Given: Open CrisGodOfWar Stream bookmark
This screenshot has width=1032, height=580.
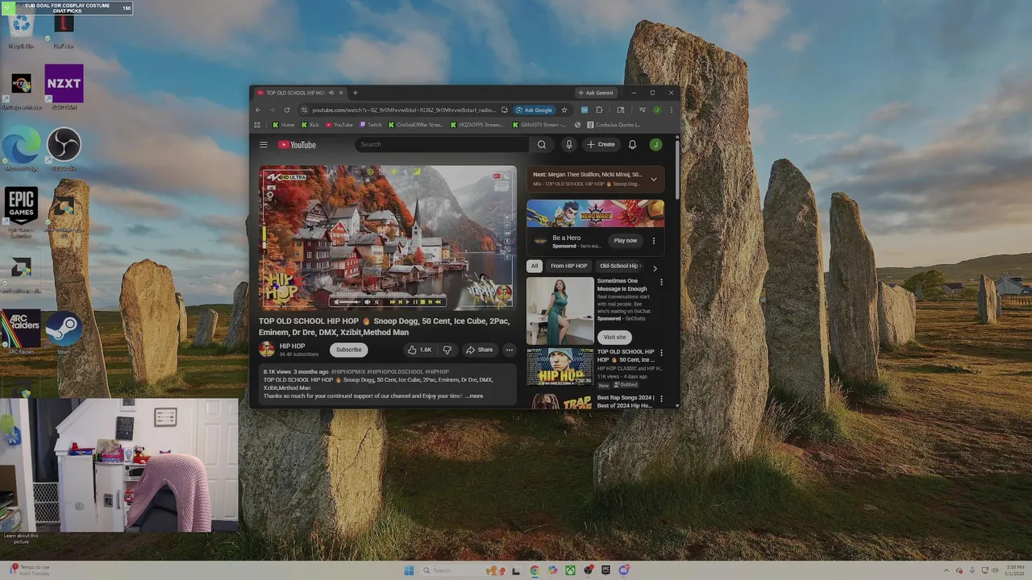Looking at the screenshot, I should pyautogui.click(x=416, y=125).
